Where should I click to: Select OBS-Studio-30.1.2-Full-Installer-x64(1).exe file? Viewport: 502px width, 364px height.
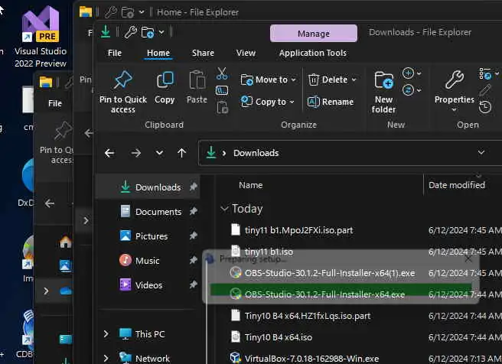point(329,273)
